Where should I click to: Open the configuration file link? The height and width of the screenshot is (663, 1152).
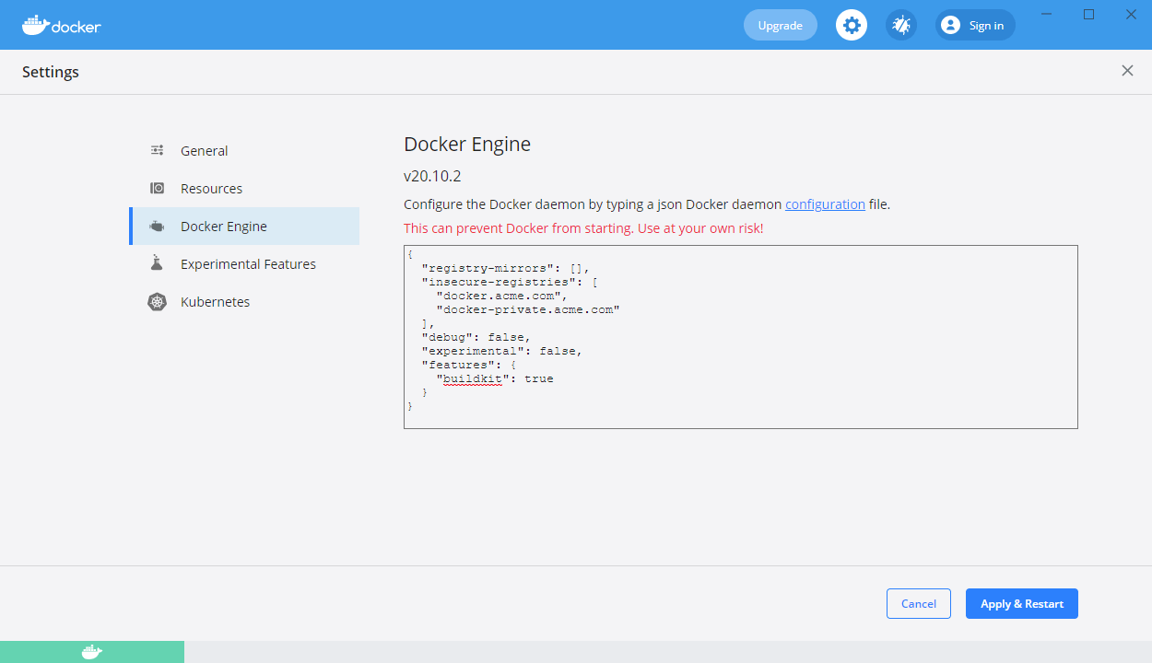point(825,204)
